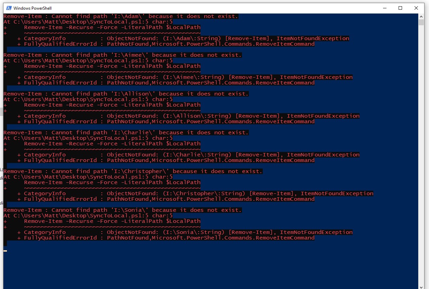The height and width of the screenshot is (289, 429).
Task: Click CategoryInfo line mentioning (I:\Allison\:String)
Action: click(x=188, y=116)
